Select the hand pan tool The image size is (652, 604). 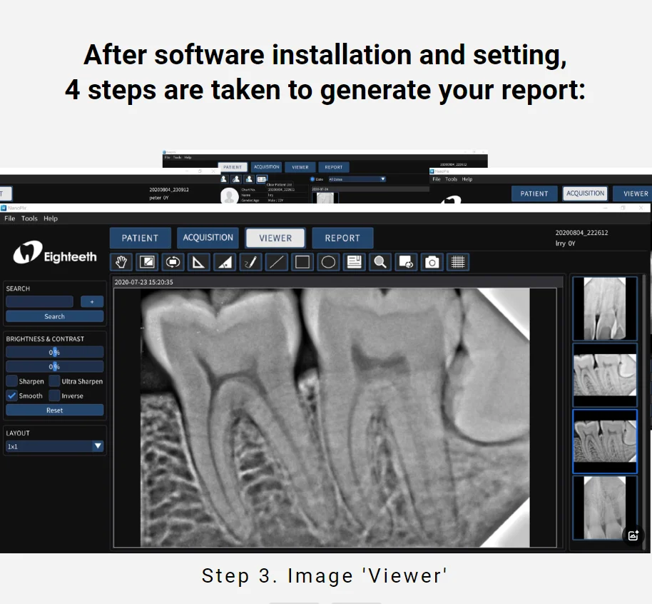coord(121,262)
